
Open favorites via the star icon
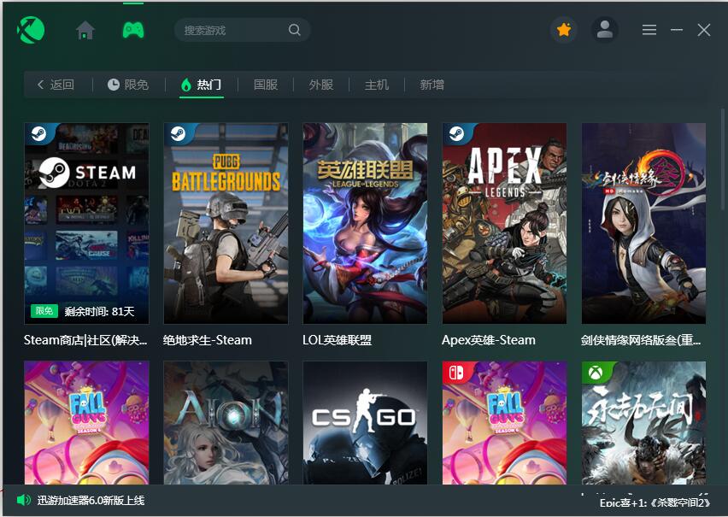[562, 29]
